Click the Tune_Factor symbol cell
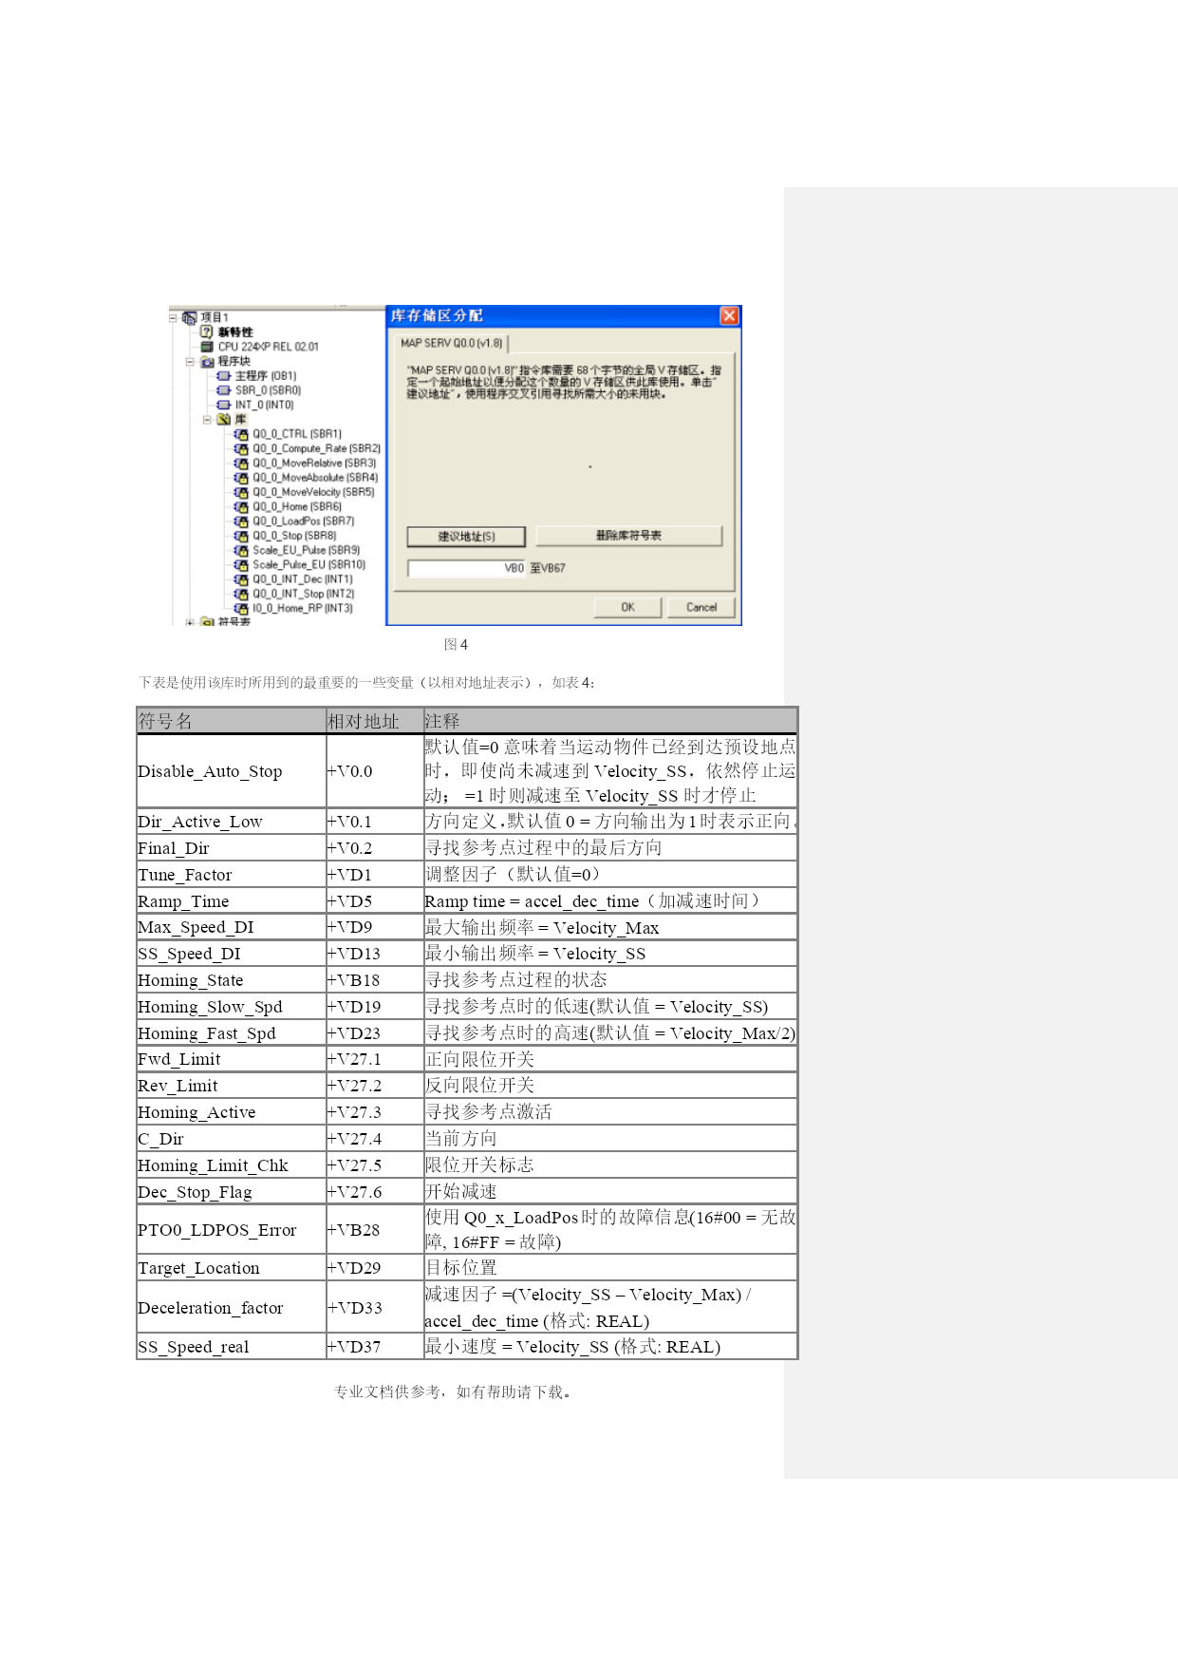The height and width of the screenshot is (1666, 1178). click(x=232, y=875)
